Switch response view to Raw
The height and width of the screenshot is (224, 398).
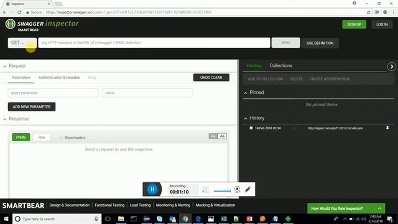(x=42, y=137)
